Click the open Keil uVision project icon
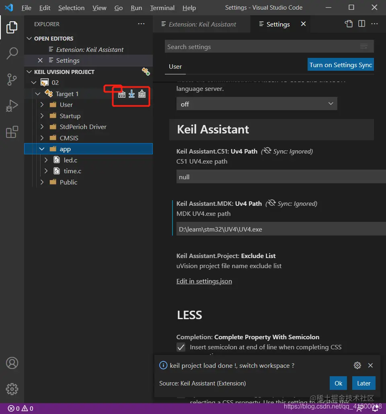 146,71
